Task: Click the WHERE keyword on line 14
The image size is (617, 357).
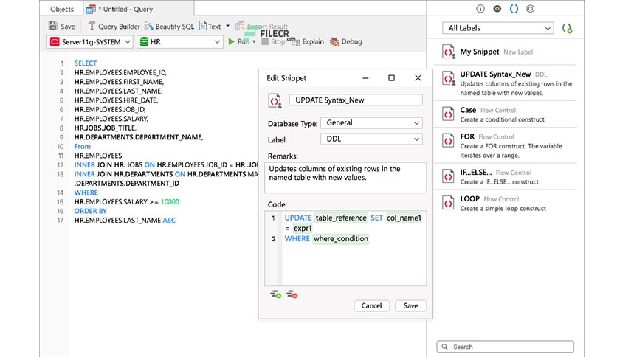Action: click(x=86, y=193)
